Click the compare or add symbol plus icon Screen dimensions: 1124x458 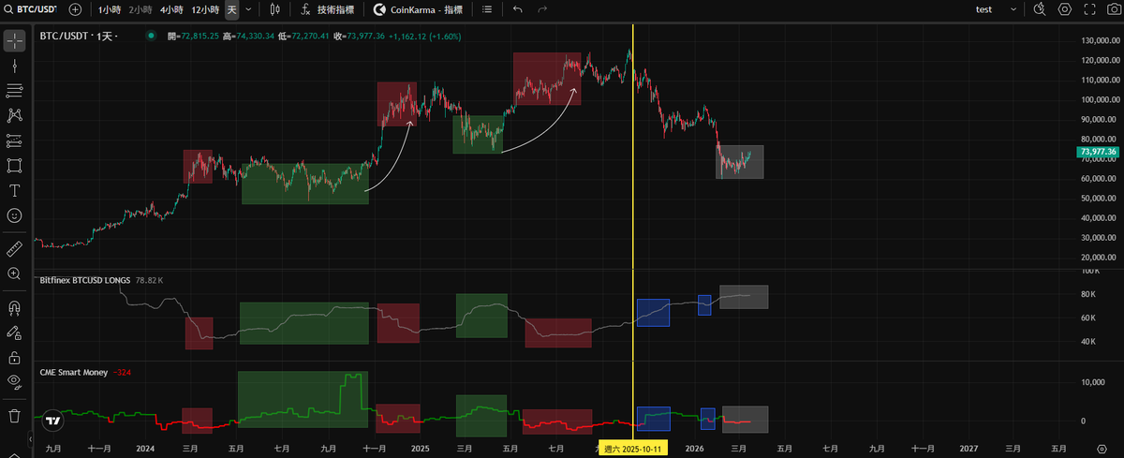(x=75, y=9)
